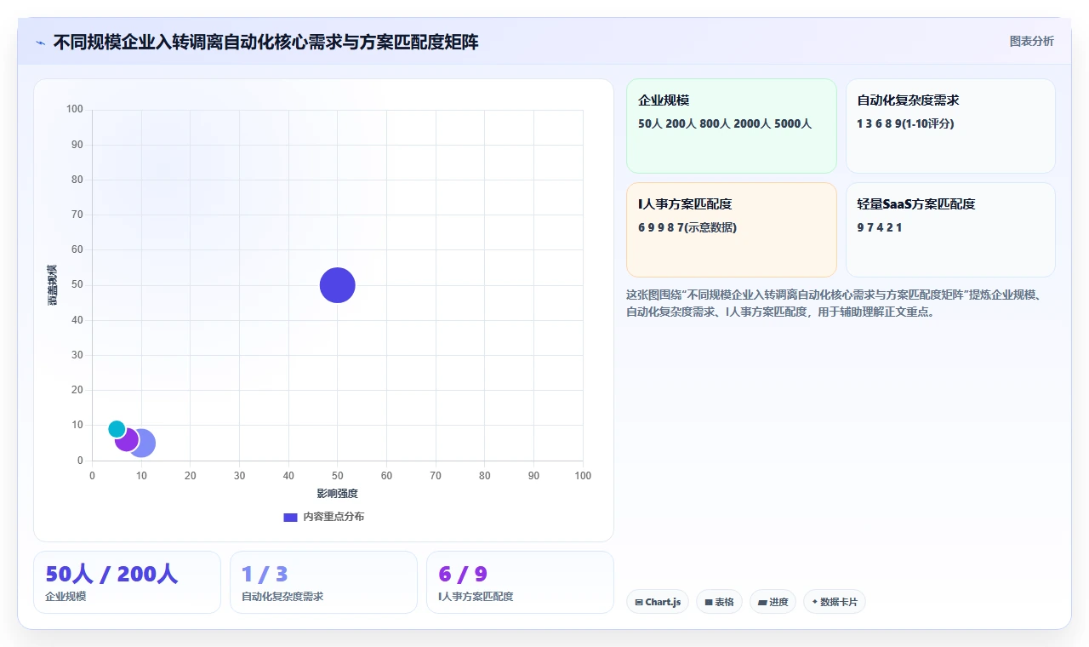Click the I人事方案匹配度 label under 6 / 9
1089x647 pixels.
coord(476,597)
